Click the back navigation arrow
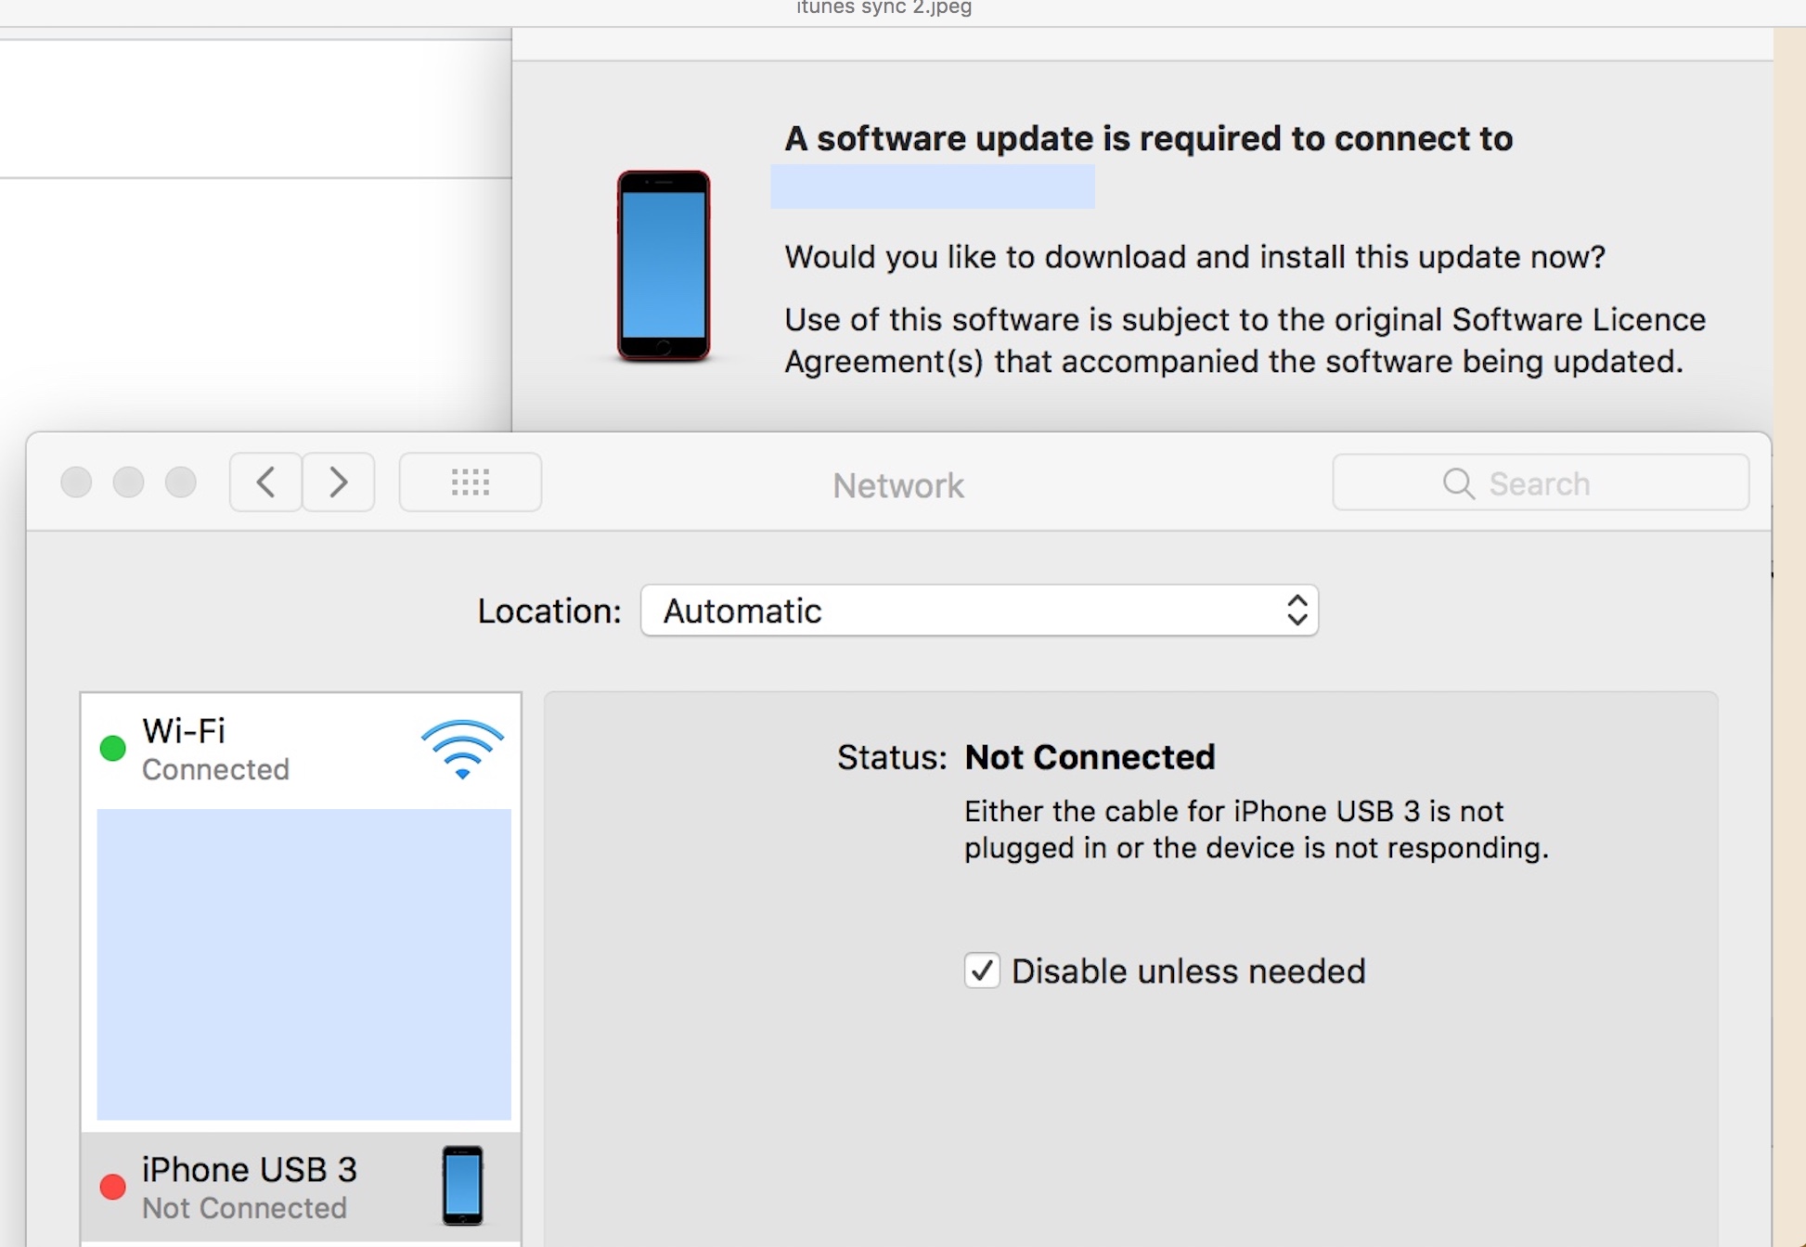The image size is (1806, 1247). tap(265, 482)
